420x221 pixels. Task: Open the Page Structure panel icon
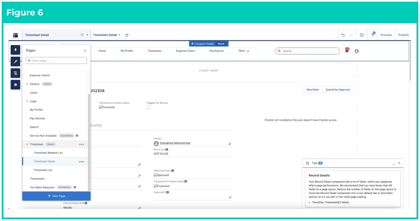click(x=15, y=73)
